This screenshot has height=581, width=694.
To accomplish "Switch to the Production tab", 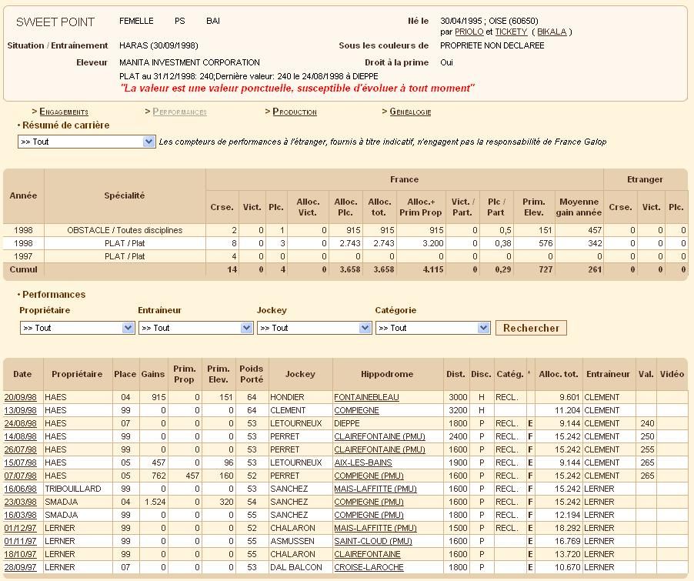I will 295,112.
